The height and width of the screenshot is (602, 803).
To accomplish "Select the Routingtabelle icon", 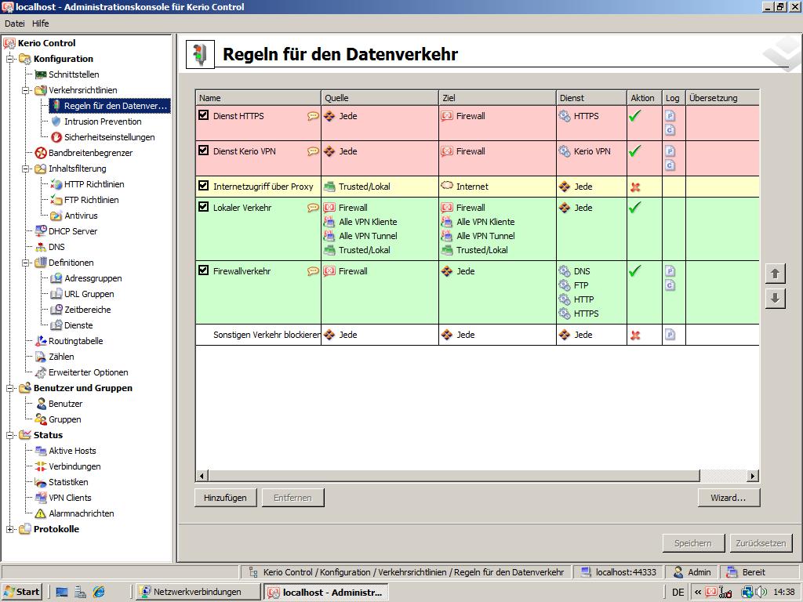I will [41, 341].
